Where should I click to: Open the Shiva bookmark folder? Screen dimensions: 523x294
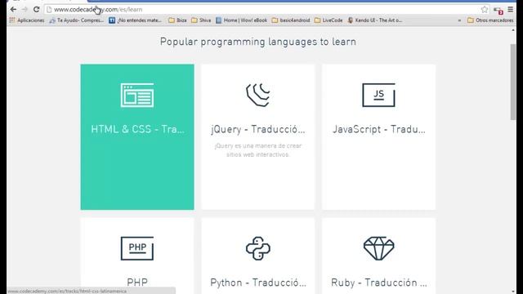pyautogui.click(x=201, y=20)
